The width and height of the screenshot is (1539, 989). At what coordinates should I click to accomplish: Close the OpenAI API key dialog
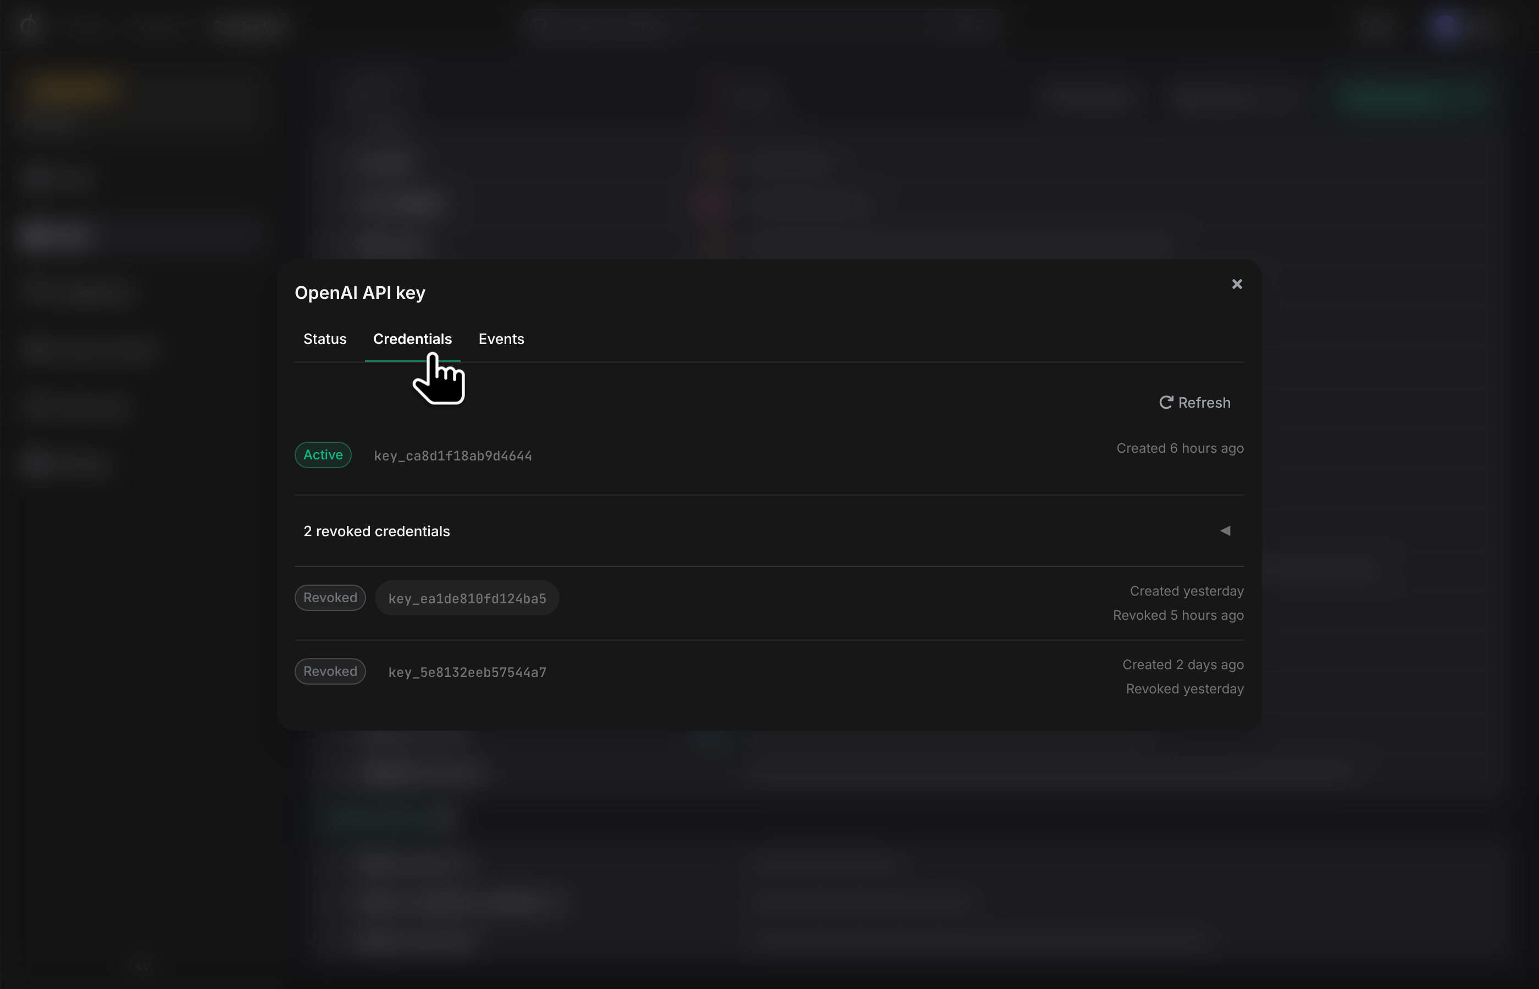[1237, 284]
